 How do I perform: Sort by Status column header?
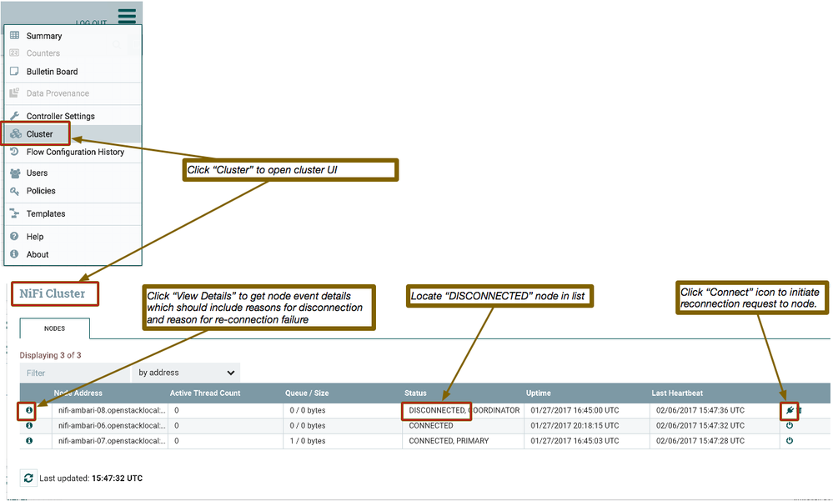(415, 393)
